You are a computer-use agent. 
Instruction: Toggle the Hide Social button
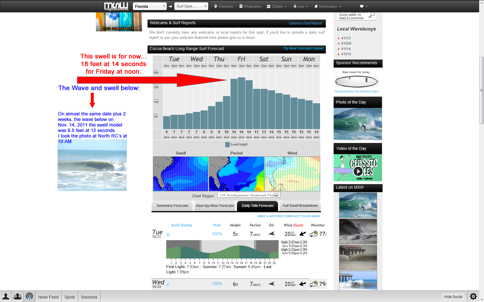[x=453, y=297]
